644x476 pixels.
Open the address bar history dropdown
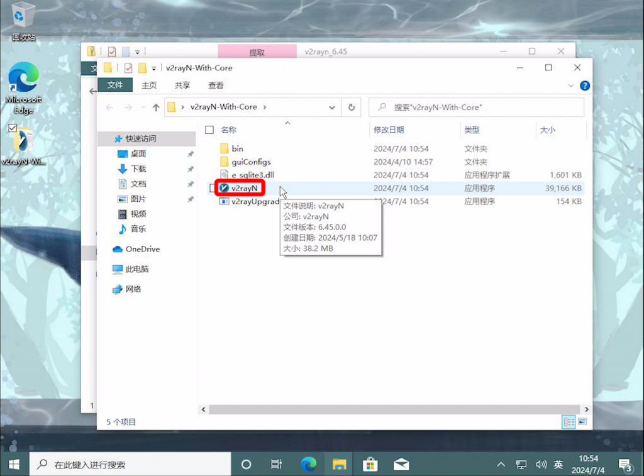click(332, 108)
